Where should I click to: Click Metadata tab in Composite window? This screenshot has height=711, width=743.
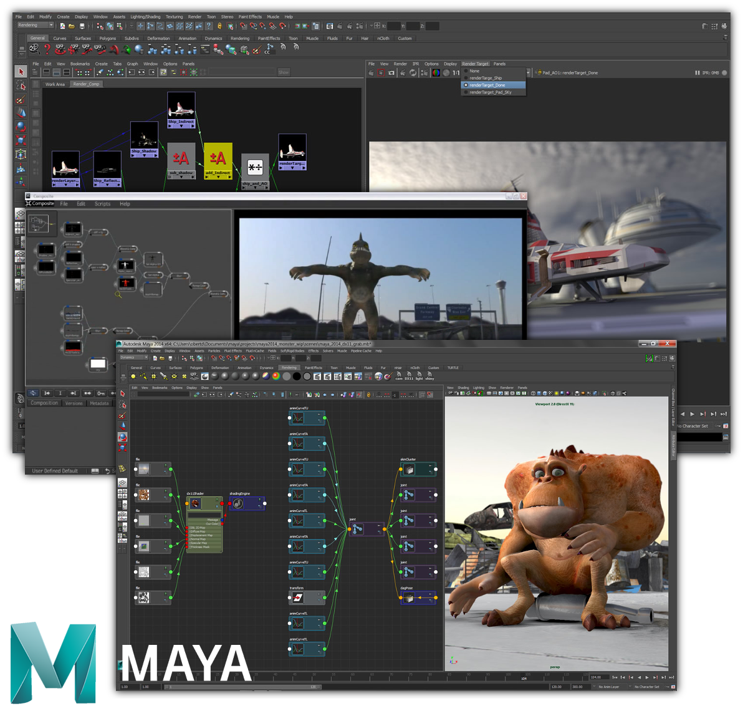point(99,403)
